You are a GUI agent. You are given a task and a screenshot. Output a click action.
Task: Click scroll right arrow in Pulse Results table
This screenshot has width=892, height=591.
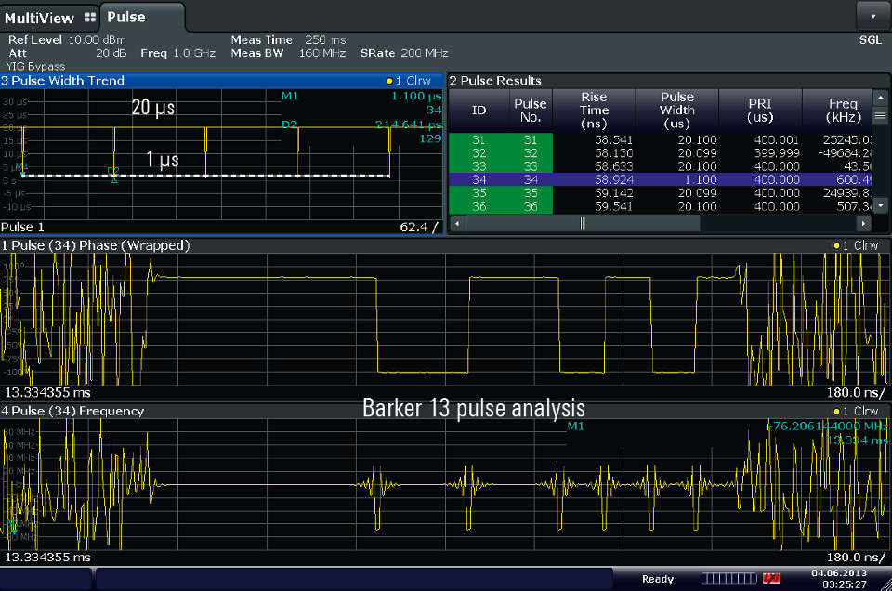pyautogui.click(x=863, y=224)
